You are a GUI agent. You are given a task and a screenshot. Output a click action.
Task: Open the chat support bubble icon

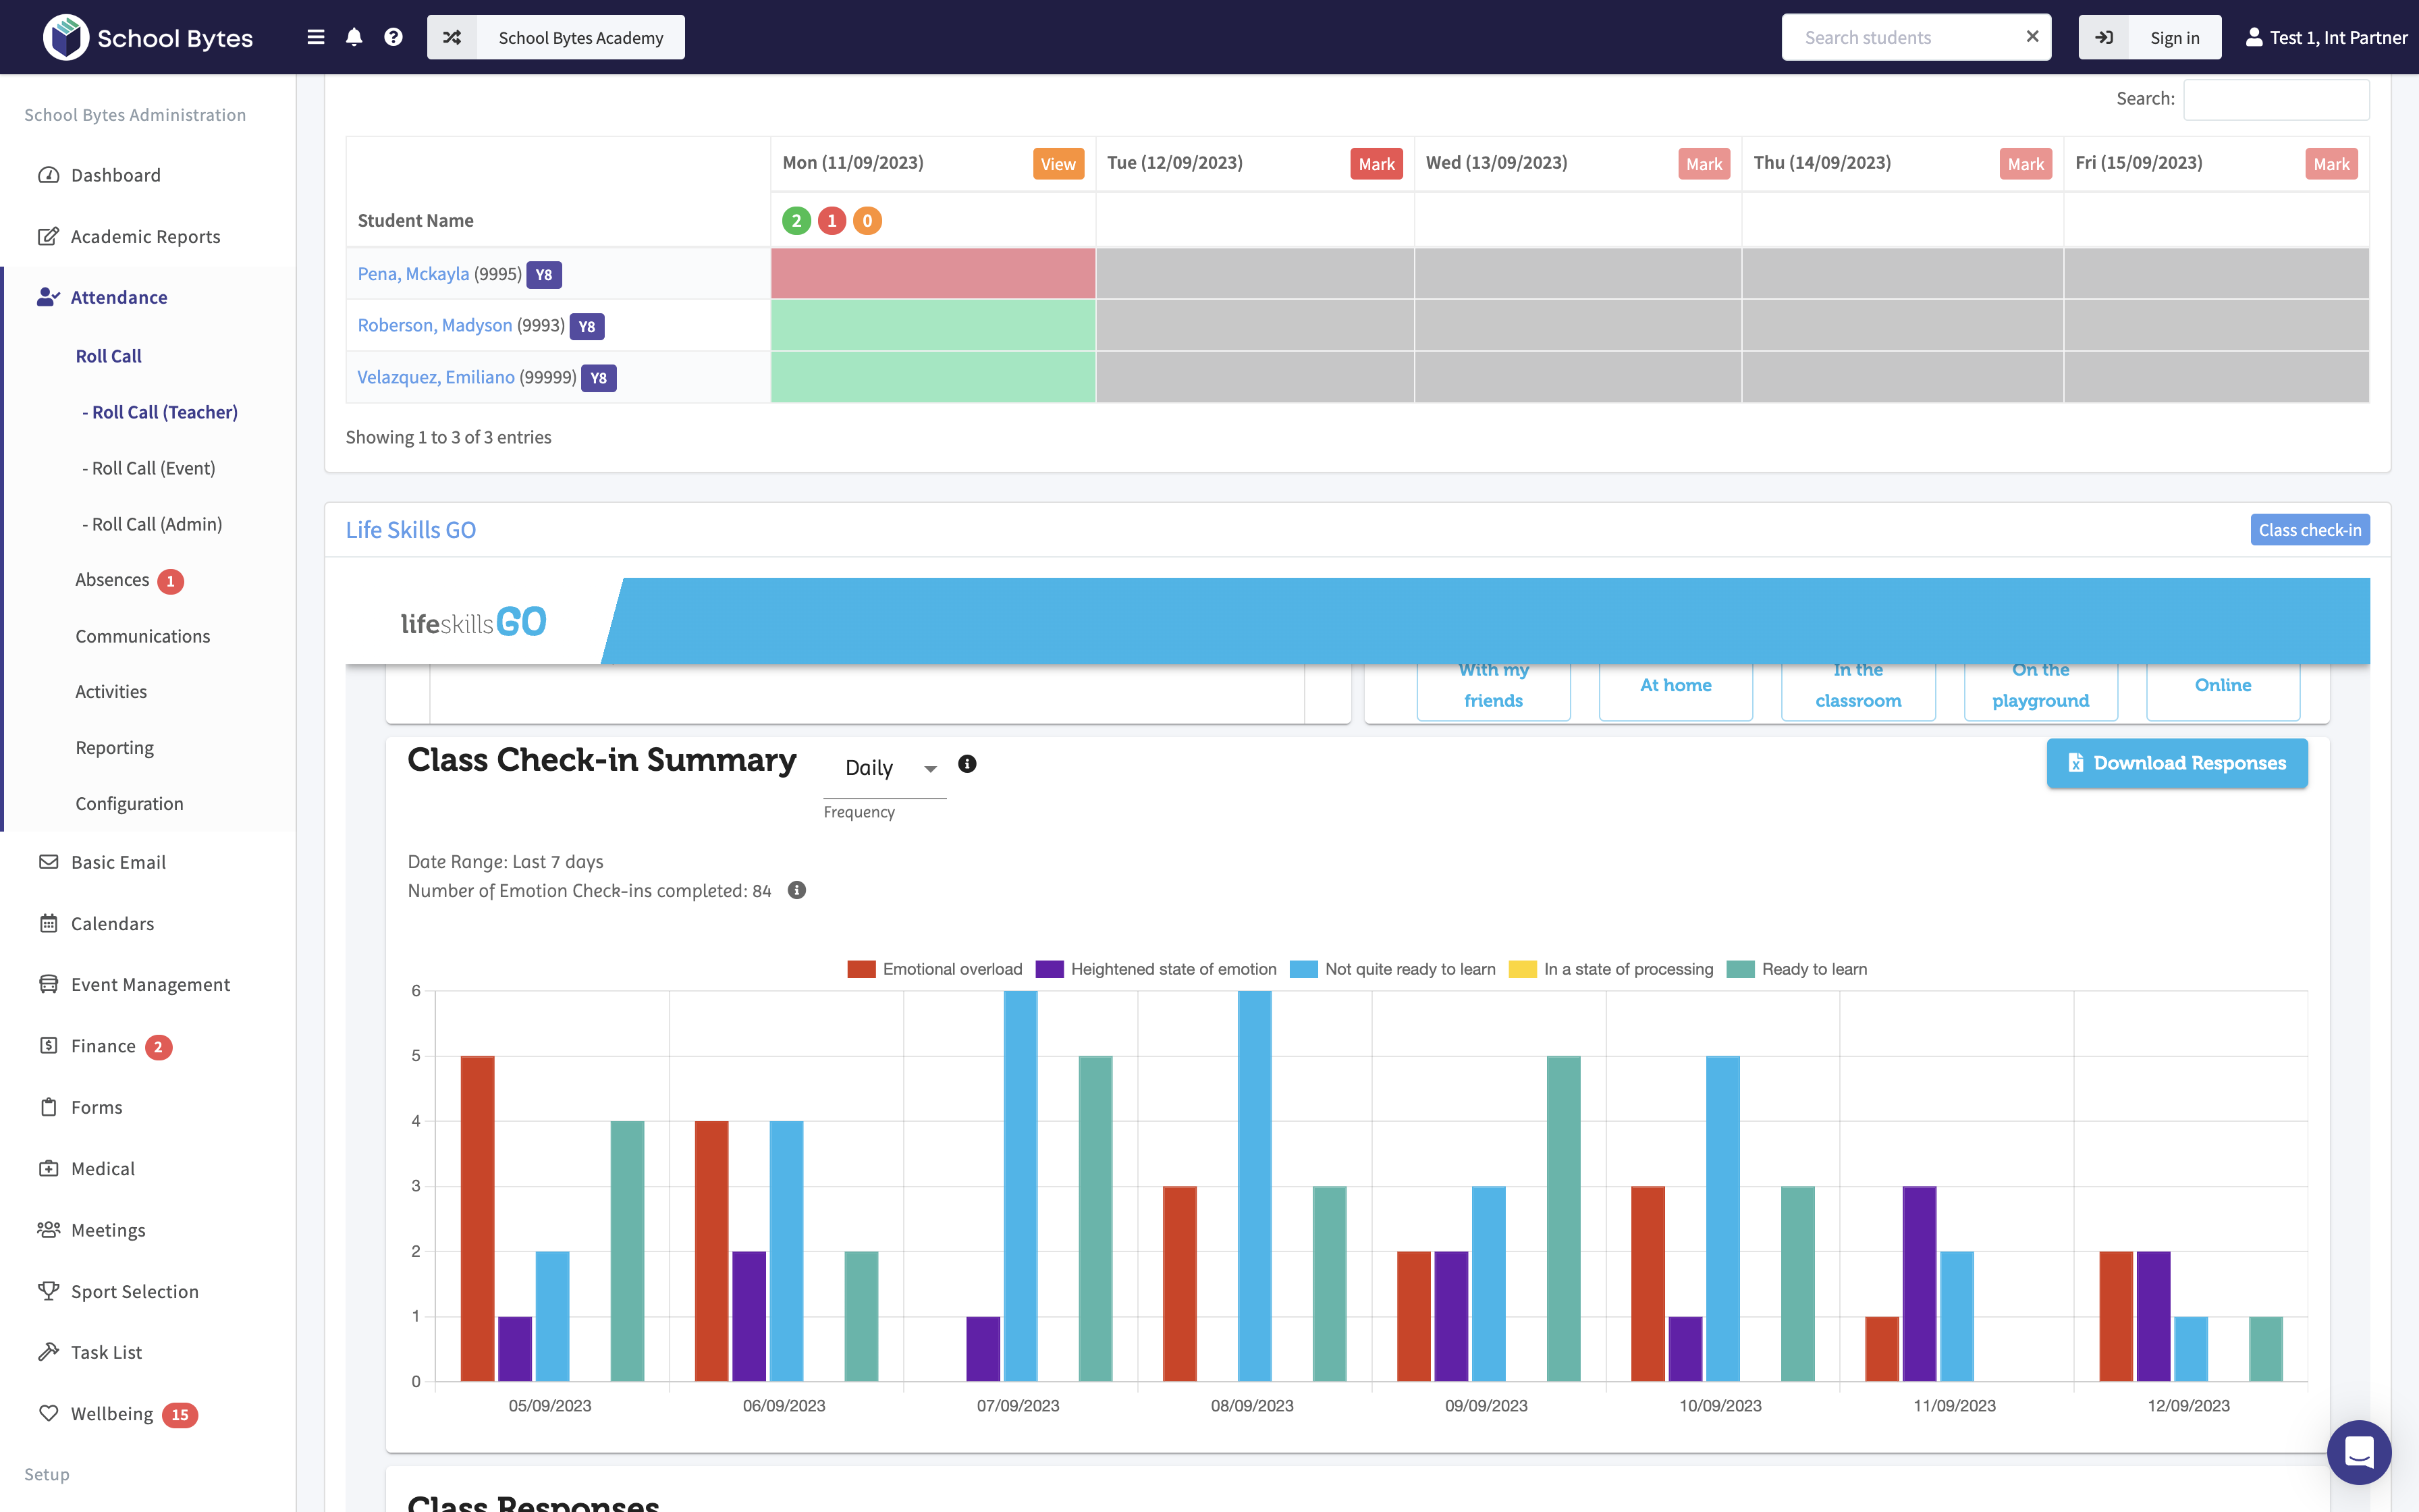pos(2358,1451)
